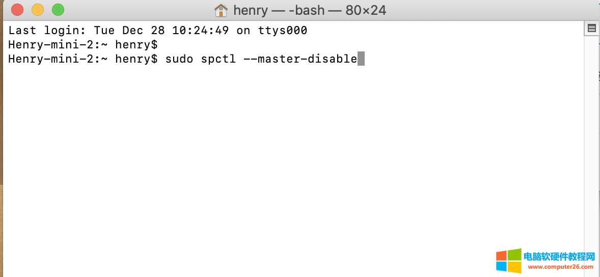
Task: Click the colorful Windows logo watermark
Action: coord(508,261)
